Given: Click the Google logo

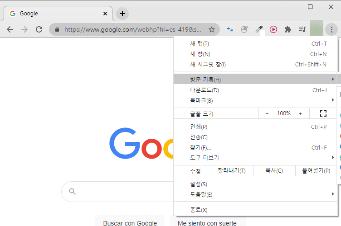Looking at the screenshot, I should point(141,144).
